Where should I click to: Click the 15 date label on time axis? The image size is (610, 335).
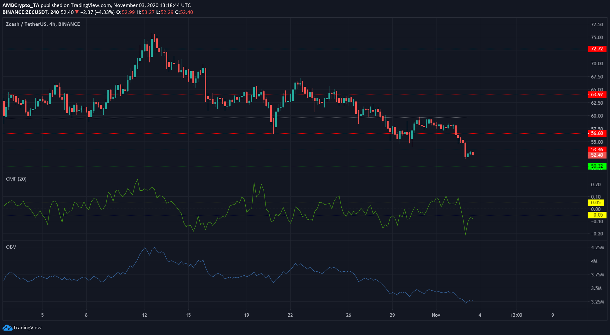click(x=188, y=315)
